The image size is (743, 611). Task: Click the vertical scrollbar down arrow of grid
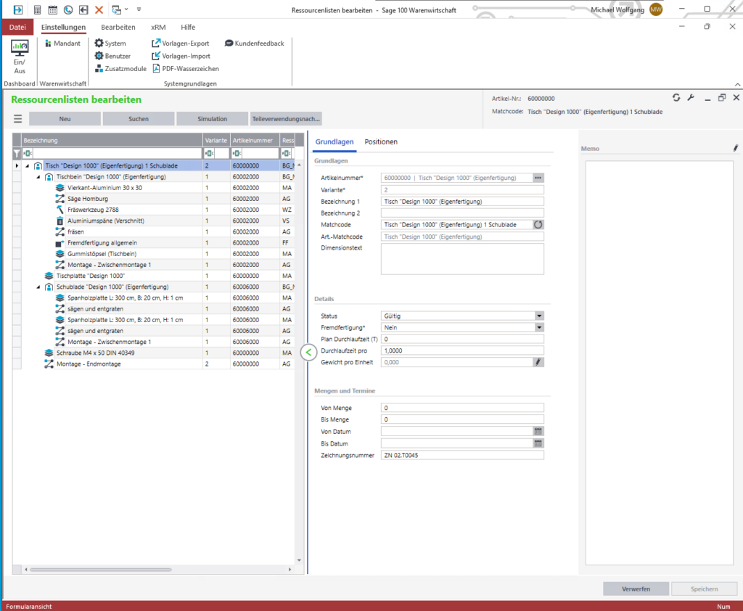point(299,560)
